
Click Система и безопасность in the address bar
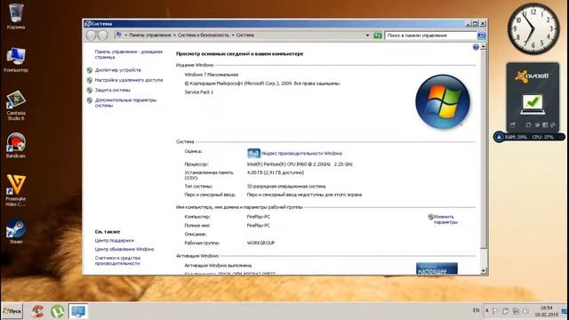click(x=204, y=36)
